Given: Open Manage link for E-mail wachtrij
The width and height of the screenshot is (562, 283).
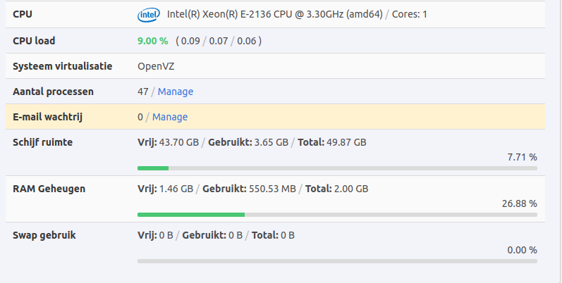Looking at the screenshot, I should click(x=170, y=117).
